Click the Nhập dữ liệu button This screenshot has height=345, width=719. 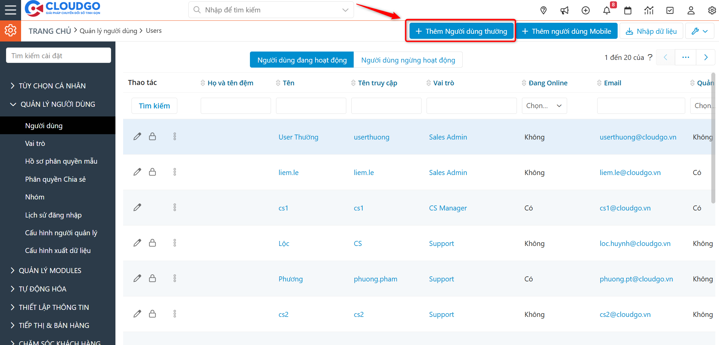pyautogui.click(x=651, y=31)
